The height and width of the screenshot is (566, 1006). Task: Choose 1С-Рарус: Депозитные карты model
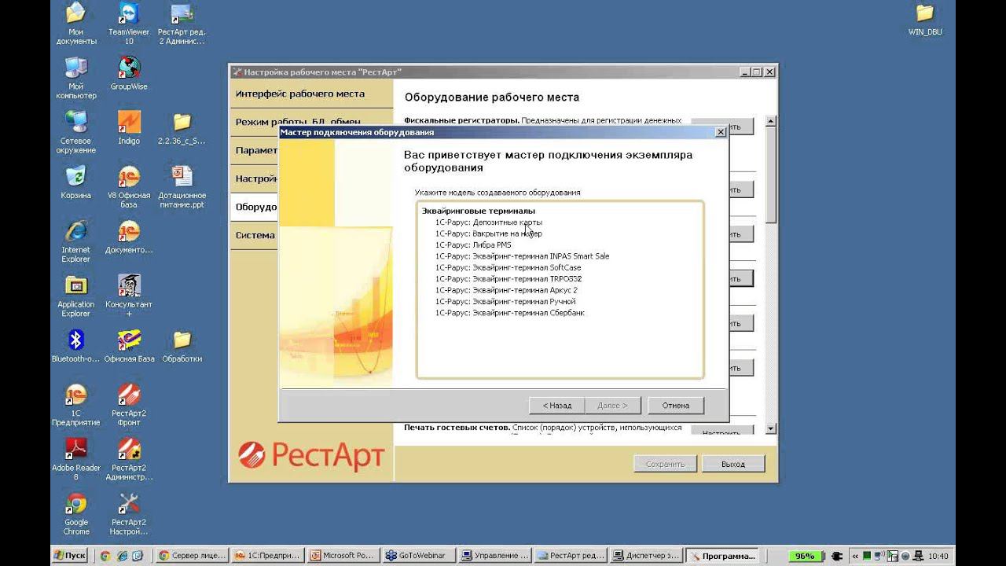click(x=488, y=222)
